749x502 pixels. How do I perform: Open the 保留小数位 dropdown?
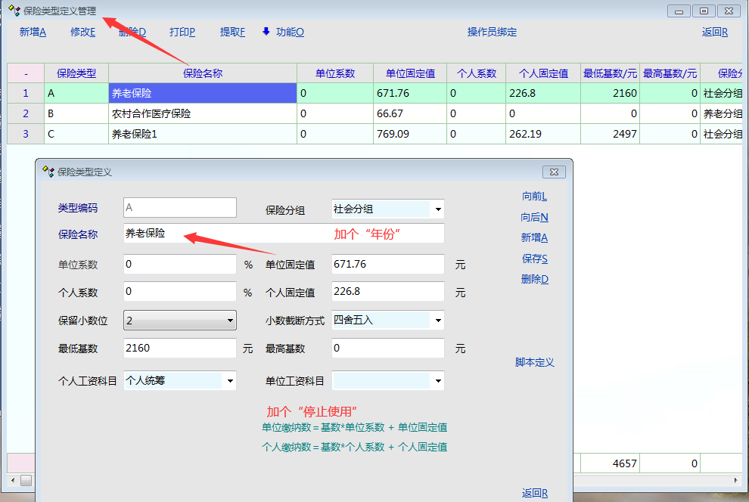[230, 321]
